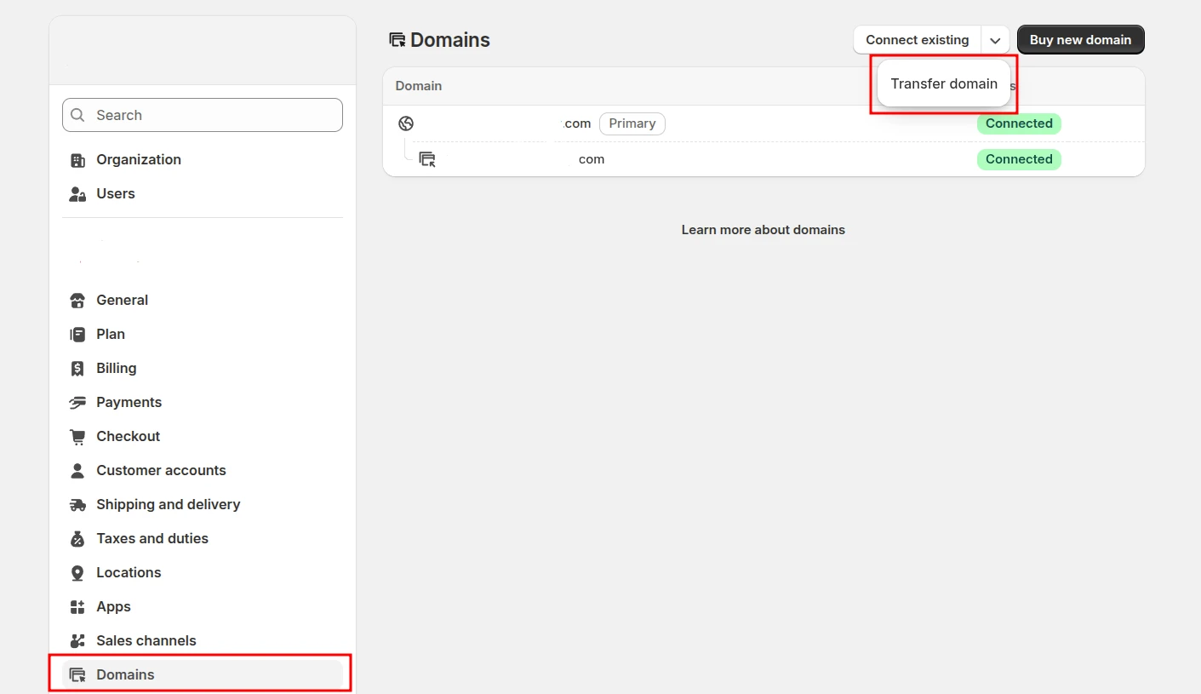Screen dimensions: 1201x694
Task: Click the redirect domain icon in second row
Action: tap(427, 159)
